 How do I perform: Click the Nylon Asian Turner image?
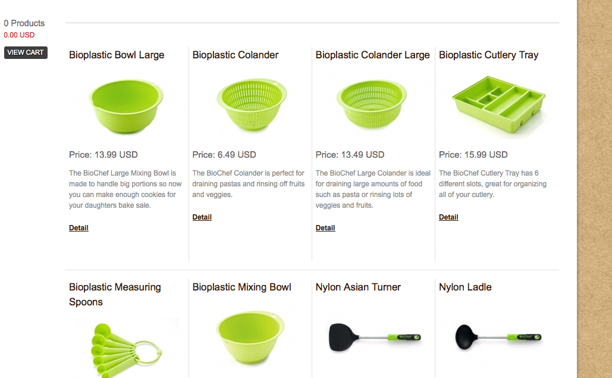pos(375,336)
